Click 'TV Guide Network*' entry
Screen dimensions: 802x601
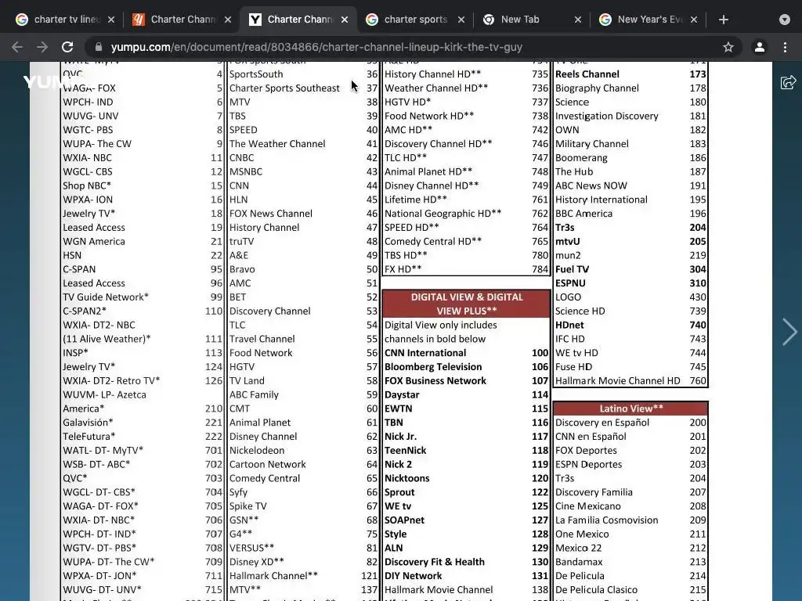pos(106,297)
